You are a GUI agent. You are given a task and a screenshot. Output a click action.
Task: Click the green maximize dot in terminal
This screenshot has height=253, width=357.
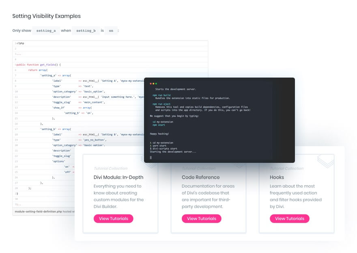156,83
